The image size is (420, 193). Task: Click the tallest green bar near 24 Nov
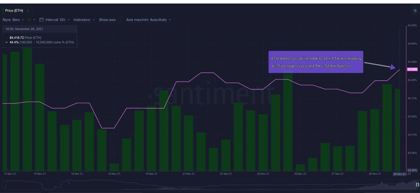[288, 122]
